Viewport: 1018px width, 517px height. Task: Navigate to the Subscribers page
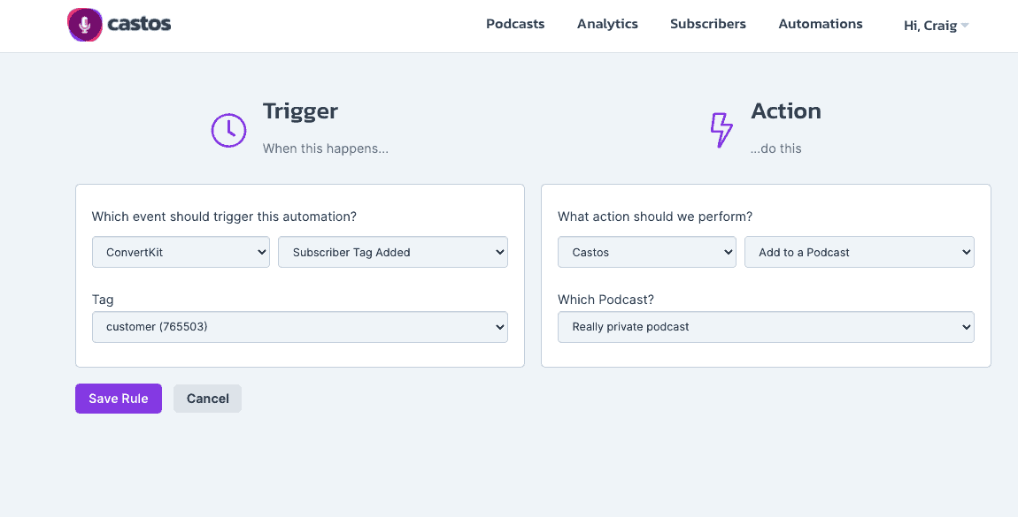[x=708, y=24]
